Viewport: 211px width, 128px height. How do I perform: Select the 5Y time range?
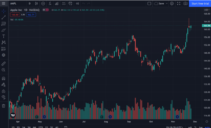(x=52, y=127)
